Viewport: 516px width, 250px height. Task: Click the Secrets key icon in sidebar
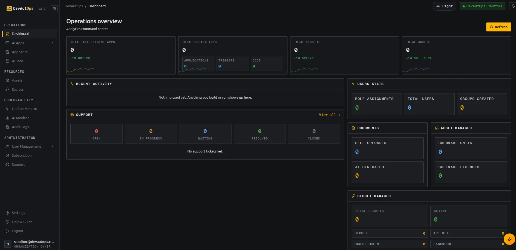(7, 89)
